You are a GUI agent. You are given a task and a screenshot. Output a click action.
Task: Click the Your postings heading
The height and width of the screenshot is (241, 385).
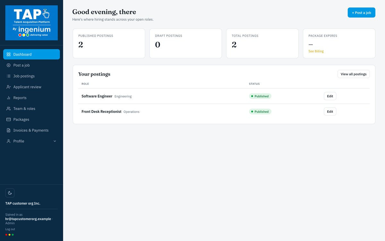[x=94, y=74]
